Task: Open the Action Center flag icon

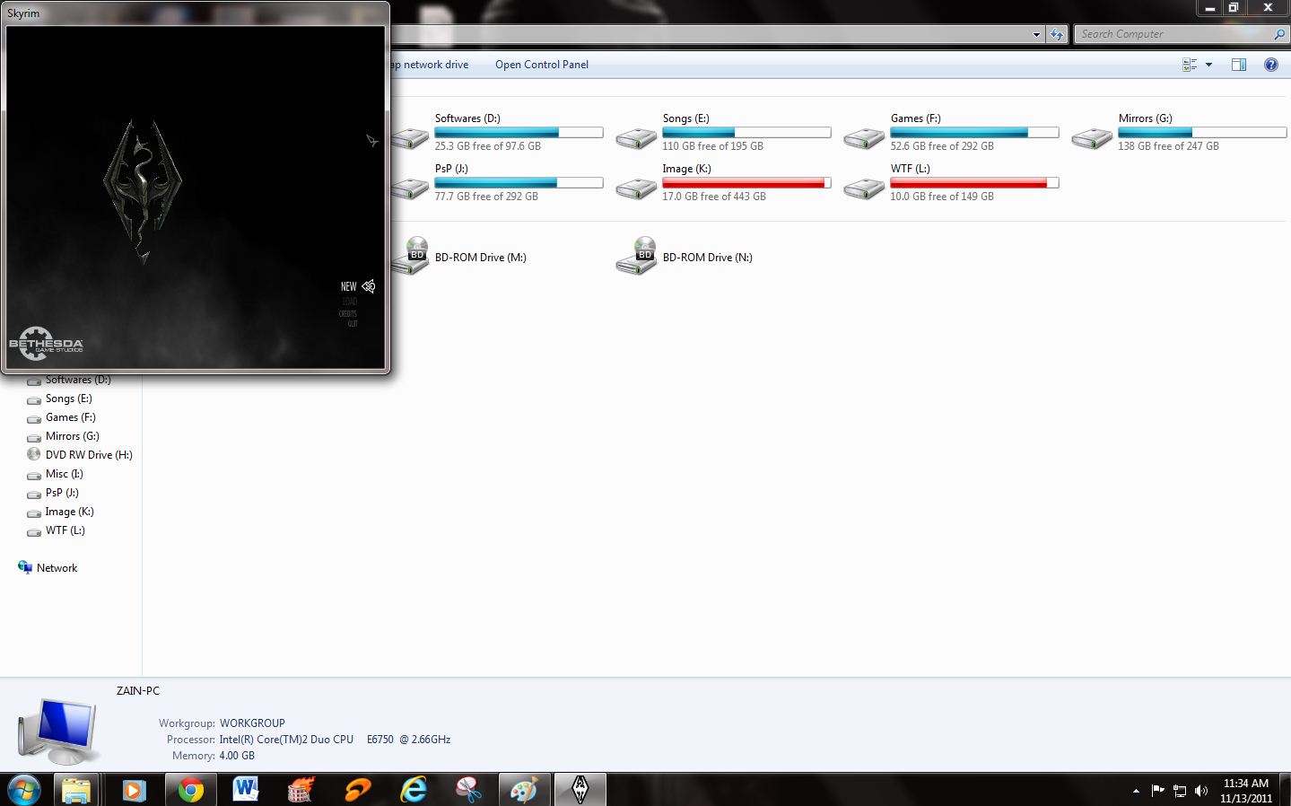Action: 1157,791
